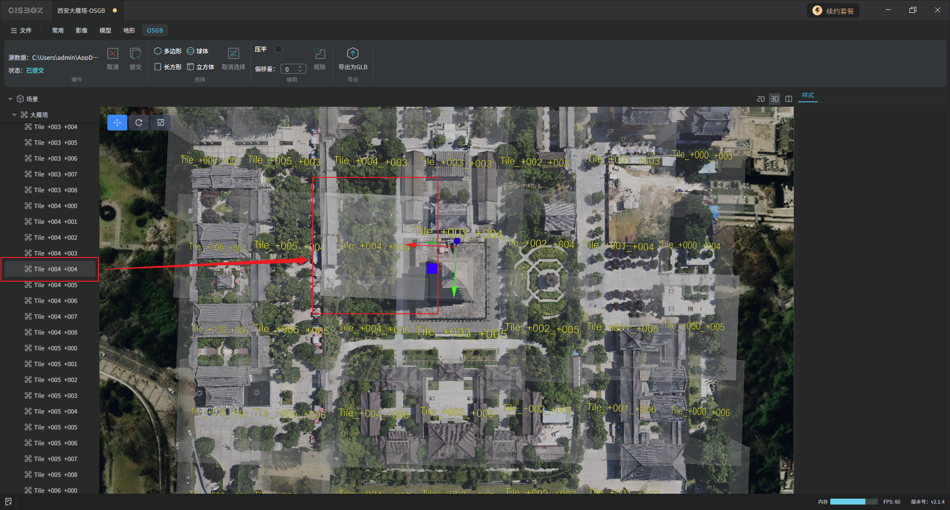The image size is (950, 510).
Task: Click the rotate tool in viewport
Action: click(x=139, y=123)
